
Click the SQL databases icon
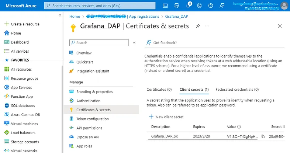coord(7,105)
